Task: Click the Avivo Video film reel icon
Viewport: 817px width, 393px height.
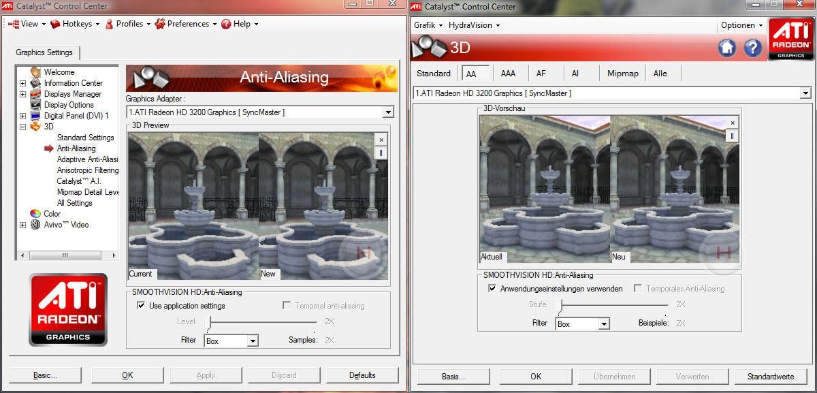Action: pyautogui.click(x=35, y=224)
